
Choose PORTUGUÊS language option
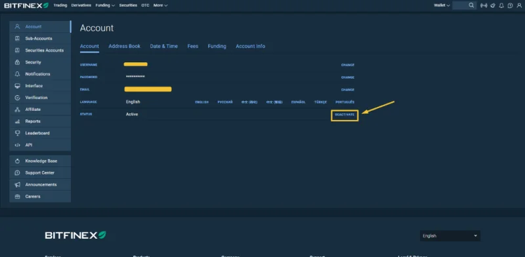coord(345,102)
